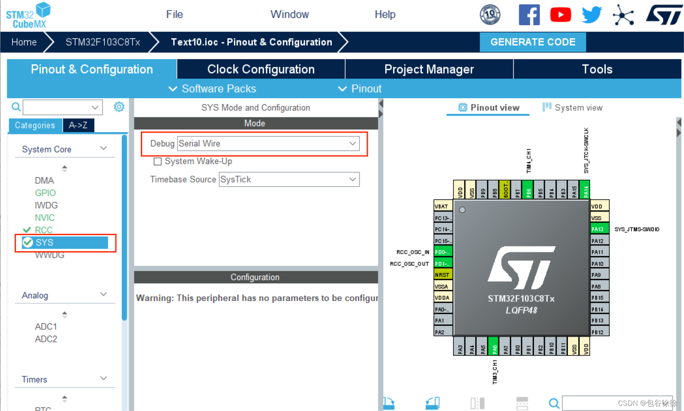This screenshot has height=411, width=684.
Task: Switch to Project Manager tab
Action: tap(429, 69)
